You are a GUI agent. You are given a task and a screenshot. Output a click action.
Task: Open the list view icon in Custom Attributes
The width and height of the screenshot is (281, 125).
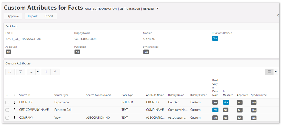coord(10,72)
